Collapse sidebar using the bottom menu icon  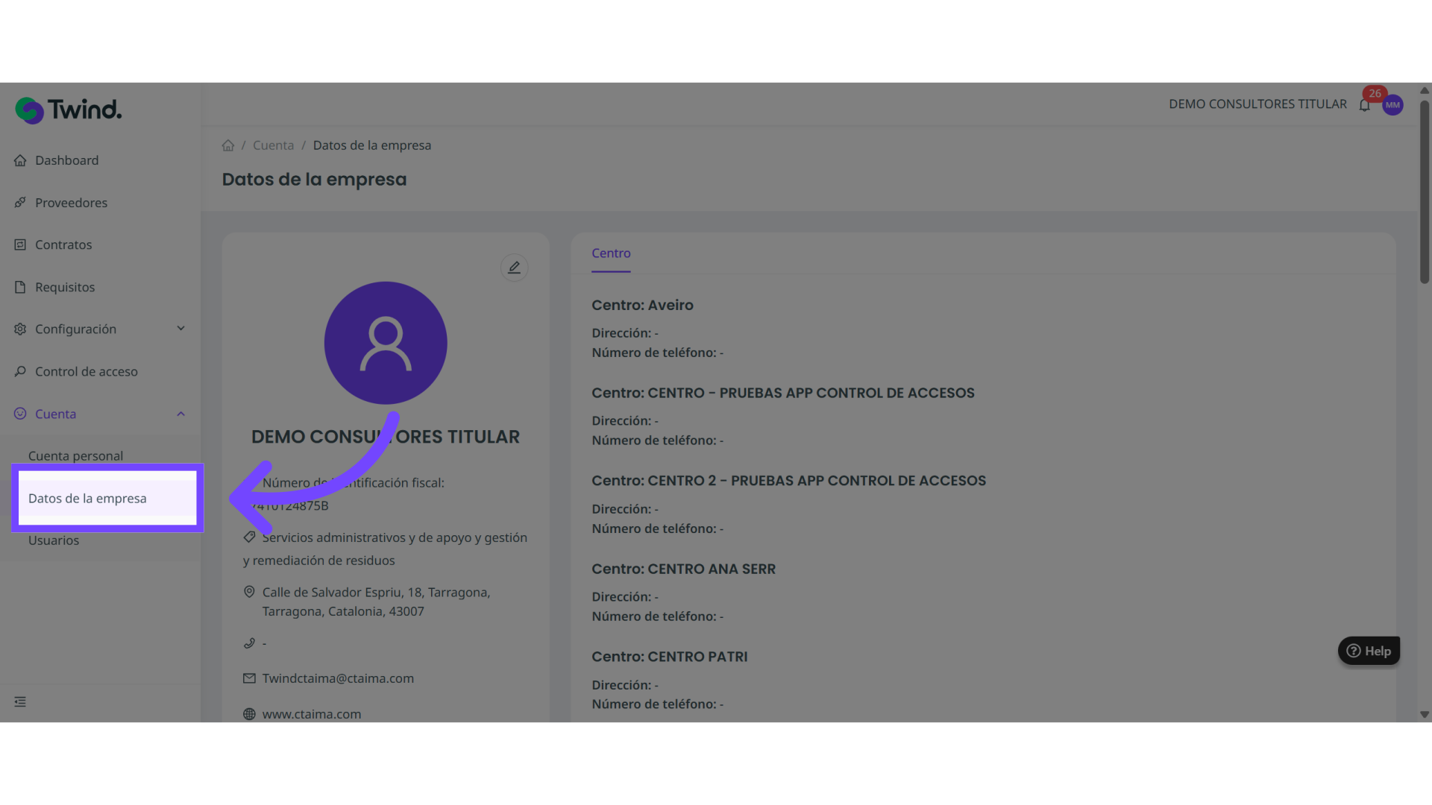(20, 701)
